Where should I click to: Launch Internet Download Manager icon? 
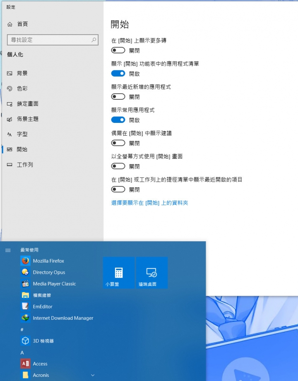pos(25,318)
